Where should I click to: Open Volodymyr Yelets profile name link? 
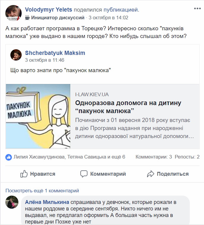(x=48, y=9)
